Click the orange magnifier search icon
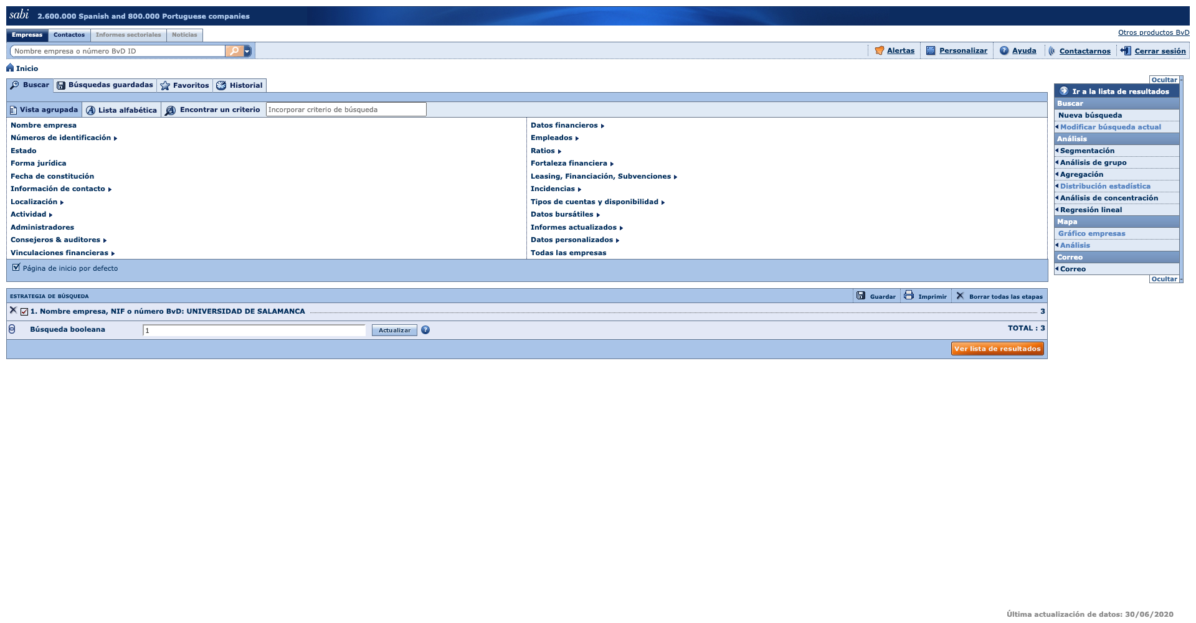1196x623 pixels. tap(234, 51)
